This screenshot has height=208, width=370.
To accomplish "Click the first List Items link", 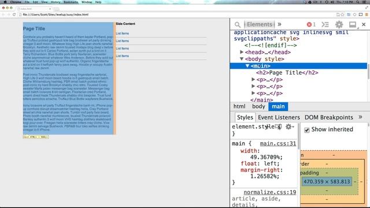I will [123, 34].
